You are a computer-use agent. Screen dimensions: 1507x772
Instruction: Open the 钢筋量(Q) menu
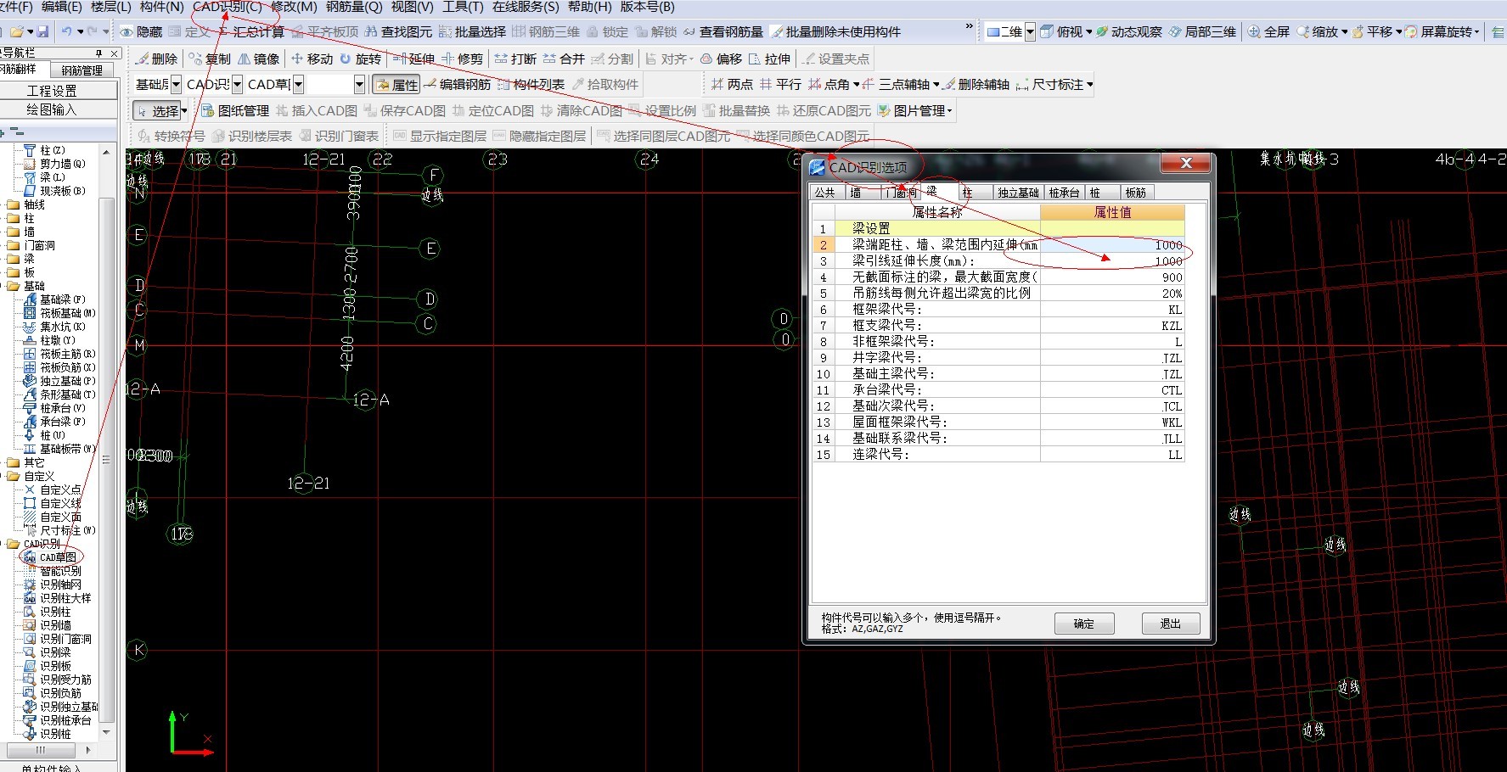pyautogui.click(x=354, y=7)
